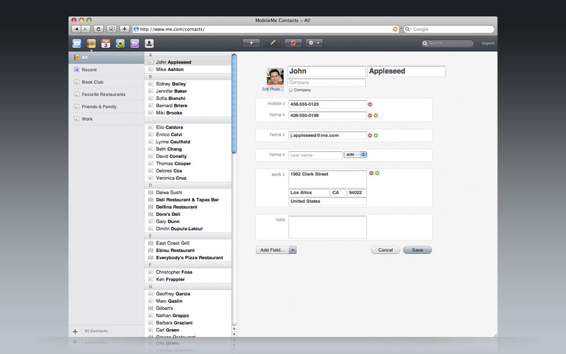
Task: Click the last name field Appleseed
Action: pyautogui.click(x=406, y=71)
